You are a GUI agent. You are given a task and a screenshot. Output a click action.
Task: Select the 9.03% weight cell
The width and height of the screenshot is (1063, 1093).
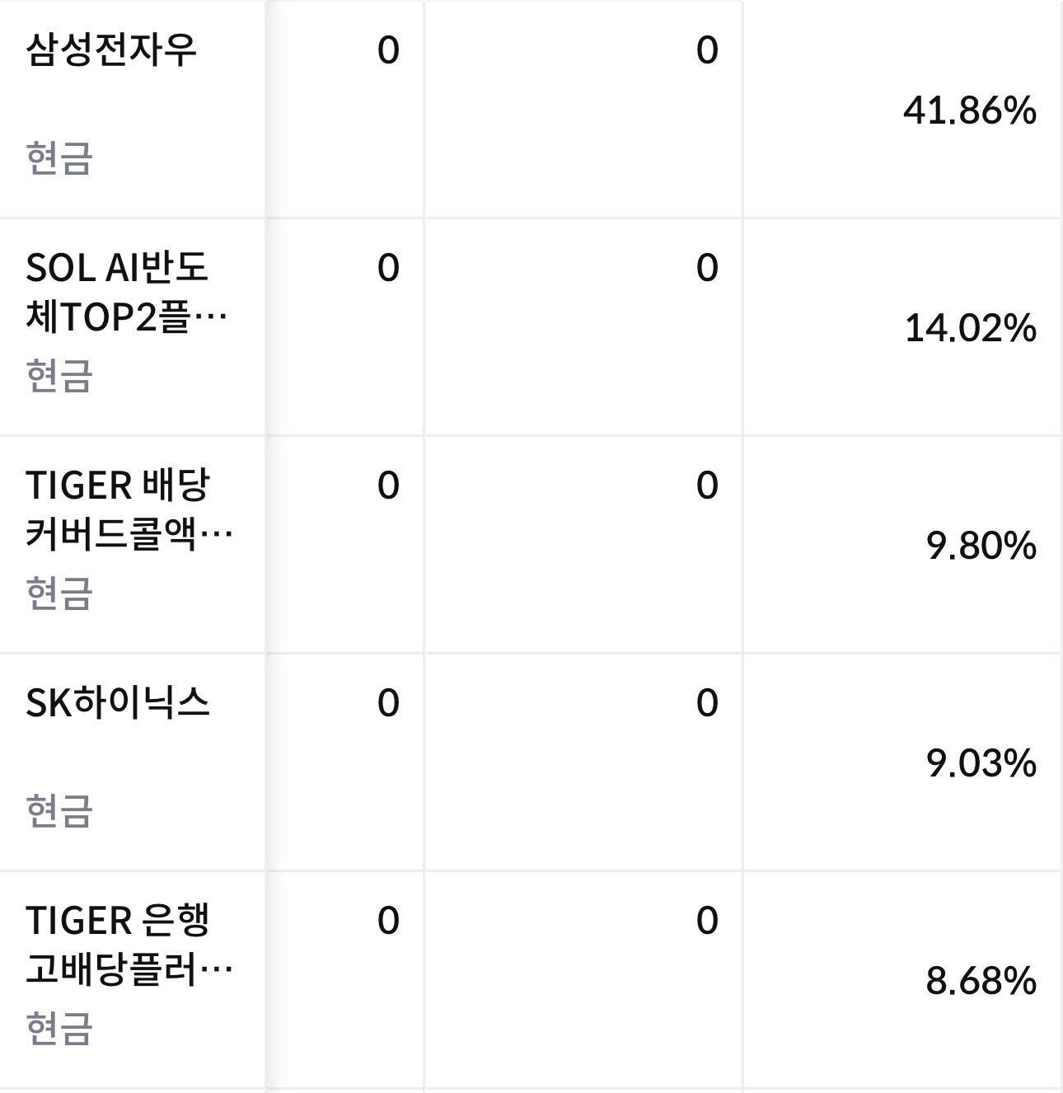pyautogui.click(x=981, y=762)
